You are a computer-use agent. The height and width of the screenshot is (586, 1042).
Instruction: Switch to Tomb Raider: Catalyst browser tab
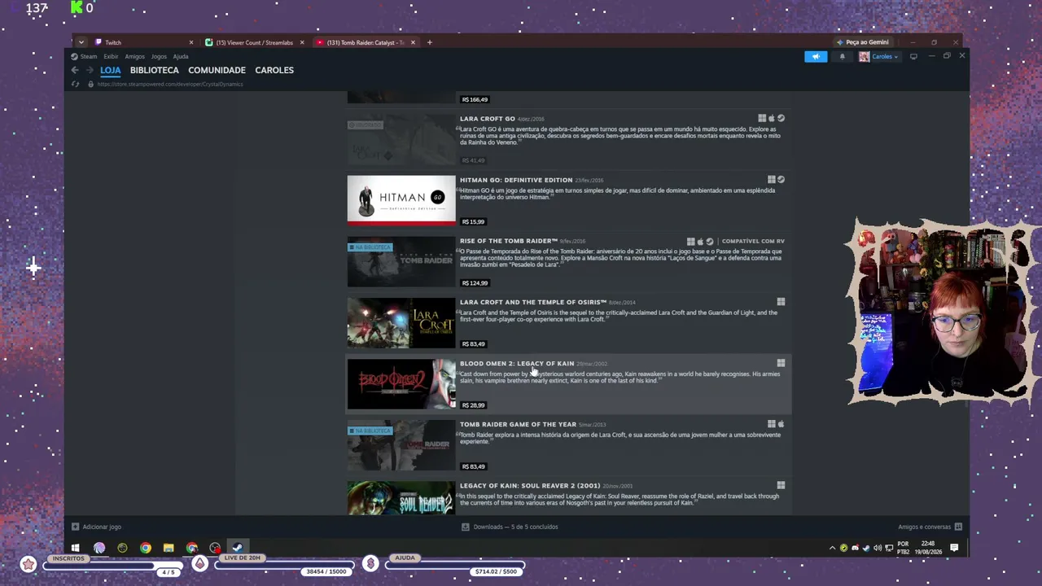point(366,42)
